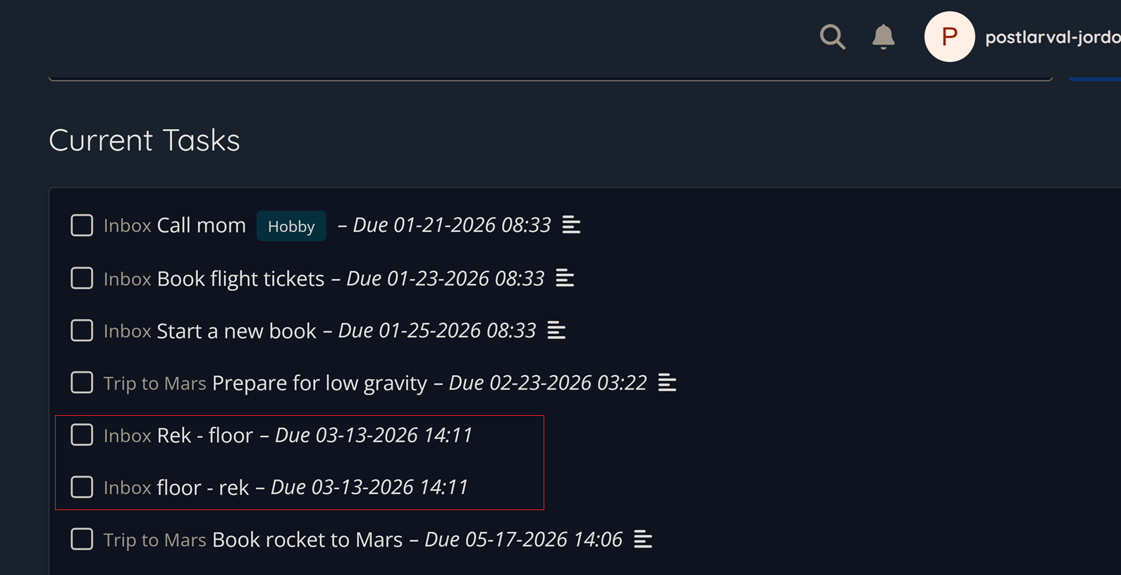1121x575 pixels.
Task: Open the Prepare for low gravity task
Action: (319, 383)
